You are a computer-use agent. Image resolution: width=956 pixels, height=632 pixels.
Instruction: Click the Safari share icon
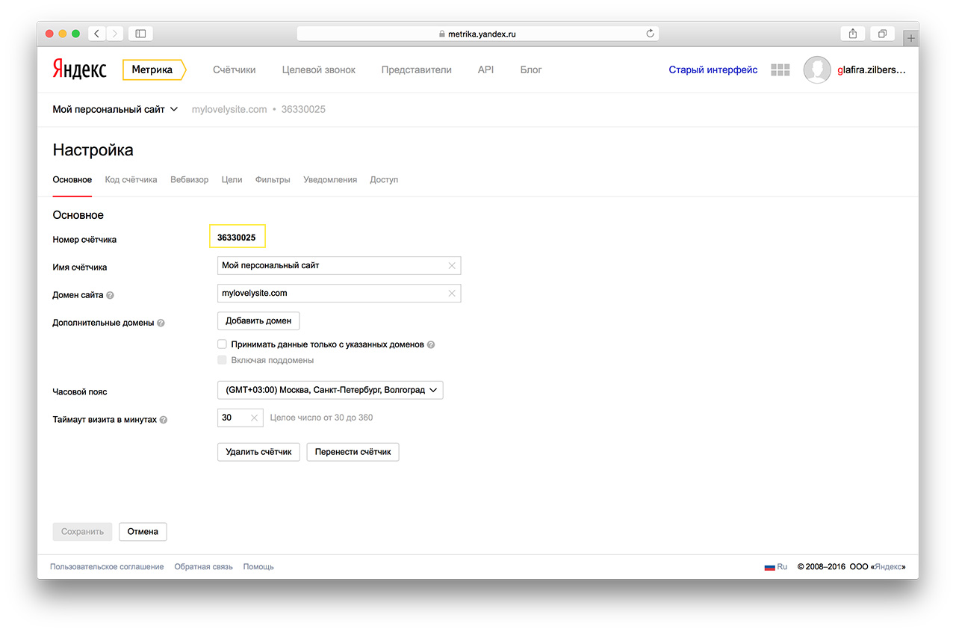click(852, 34)
